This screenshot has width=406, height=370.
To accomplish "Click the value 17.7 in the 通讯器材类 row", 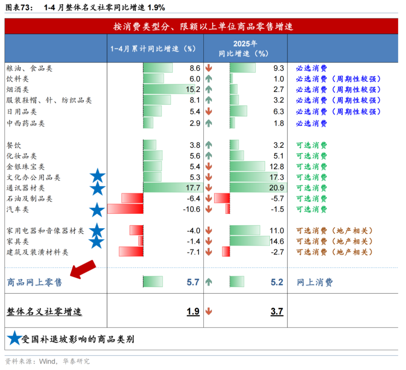I will click(193, 188).
